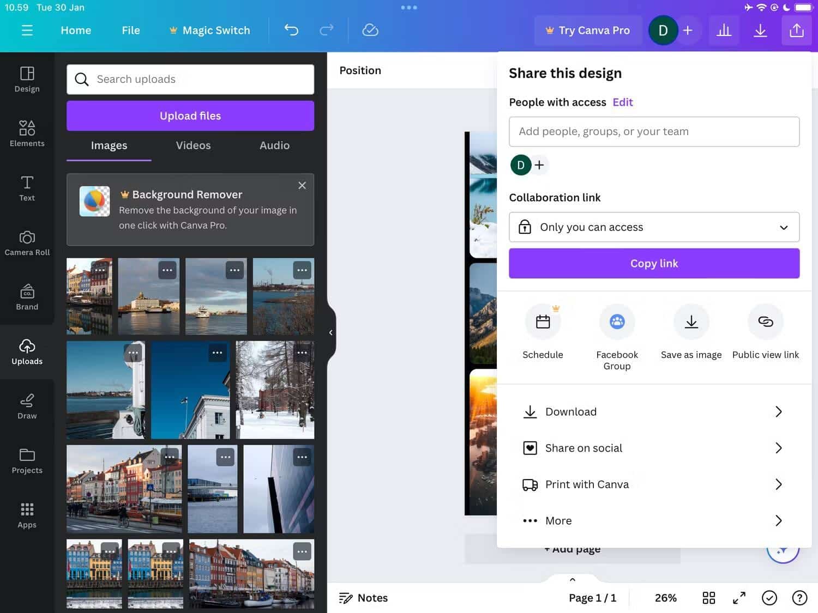The height and width of the screenshot is (613, 818).
Task: Open the collaboration link access dropdown
Action: [654, 227]
